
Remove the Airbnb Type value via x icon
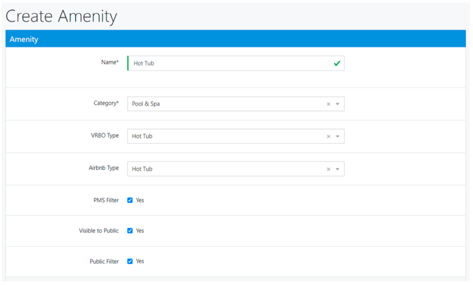click(x=328, y=169)
